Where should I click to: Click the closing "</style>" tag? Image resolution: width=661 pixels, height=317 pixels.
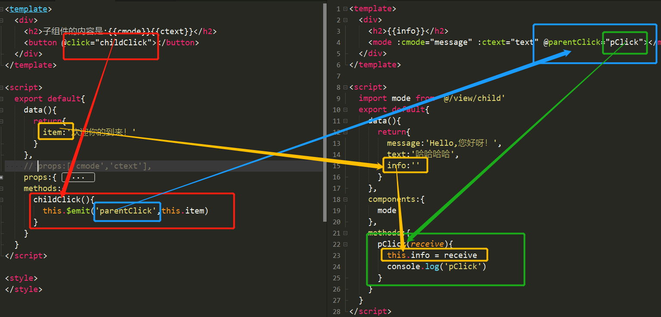coord(24,289)
